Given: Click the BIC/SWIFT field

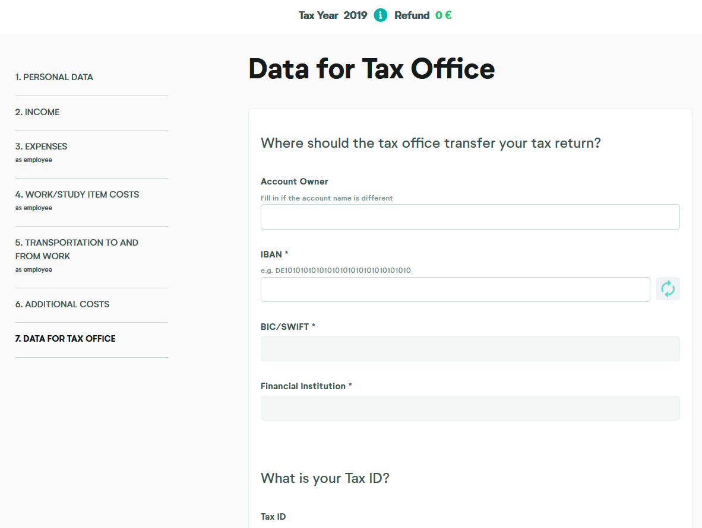Looking at the screenshot, I should click(x=469, y=349).
